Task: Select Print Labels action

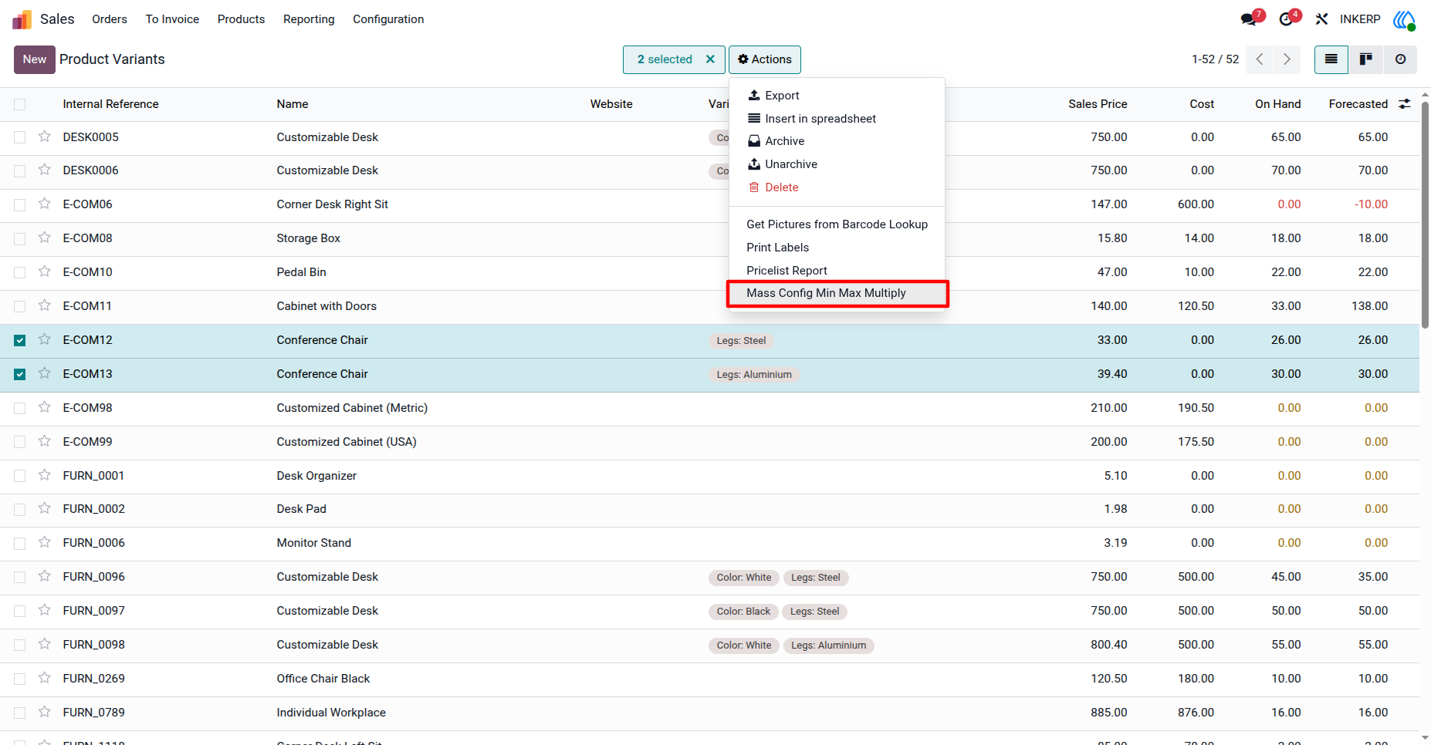Action: point(837,248)
